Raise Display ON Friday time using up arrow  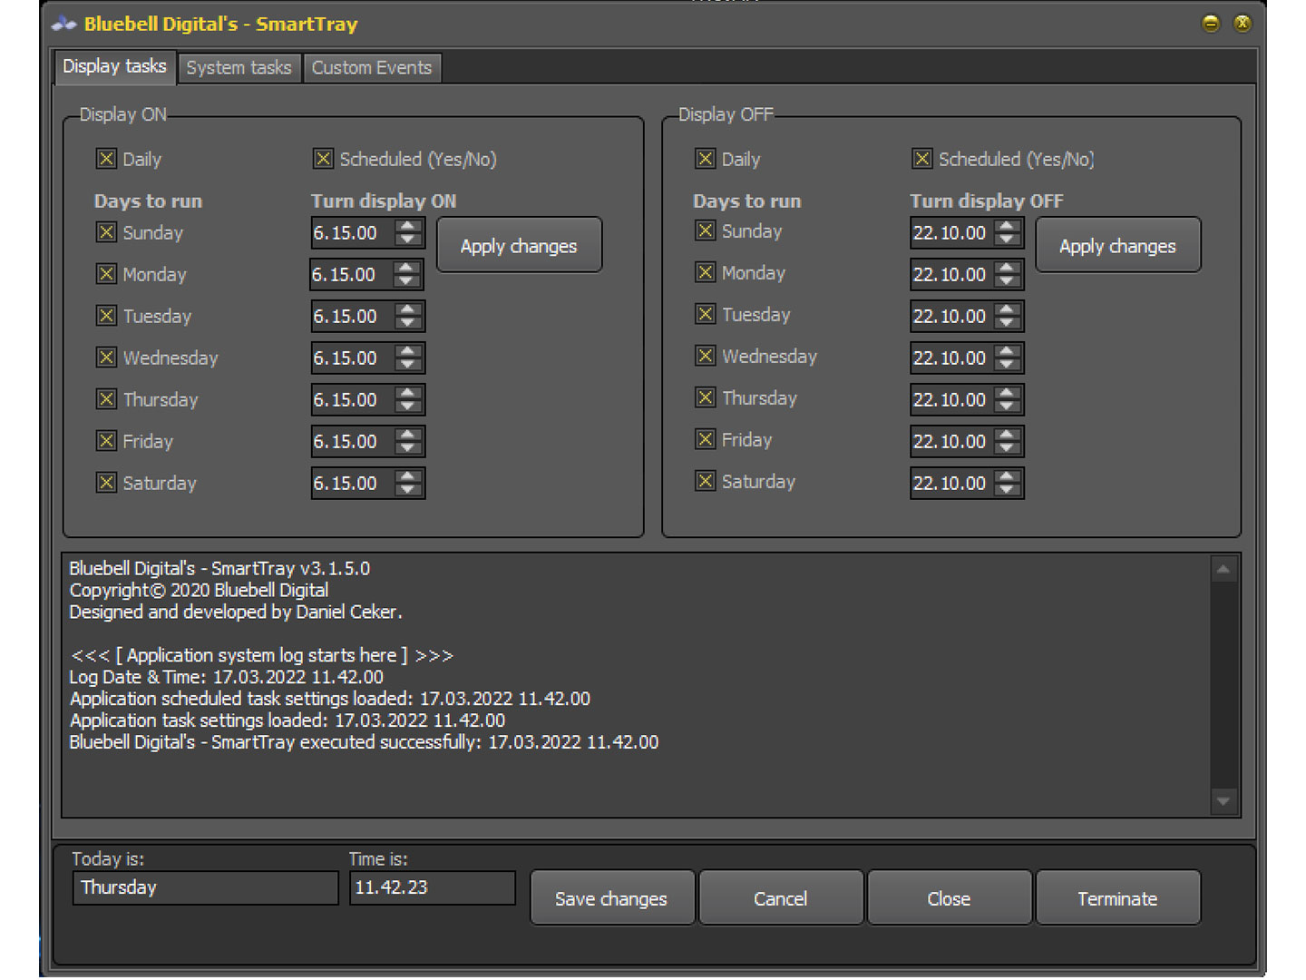[x=408, y=435]
